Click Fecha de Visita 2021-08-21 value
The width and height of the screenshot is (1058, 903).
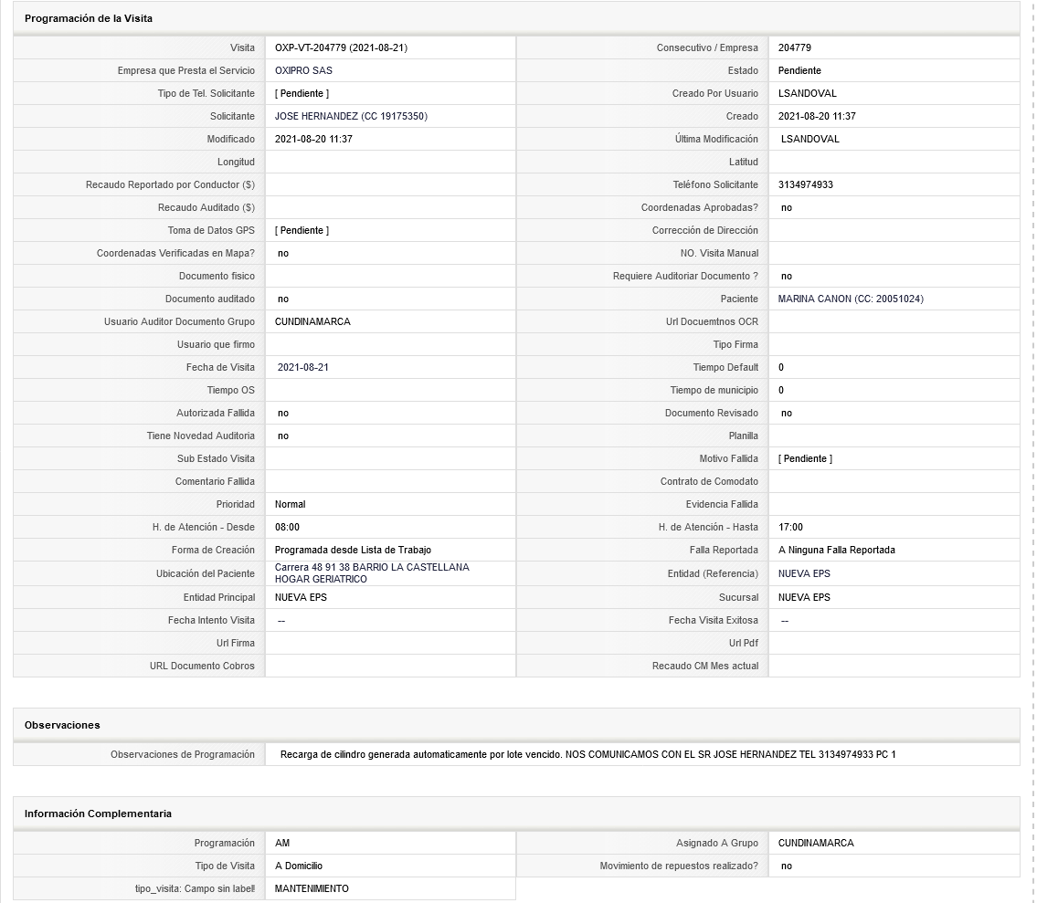click(x=303, y=368)
